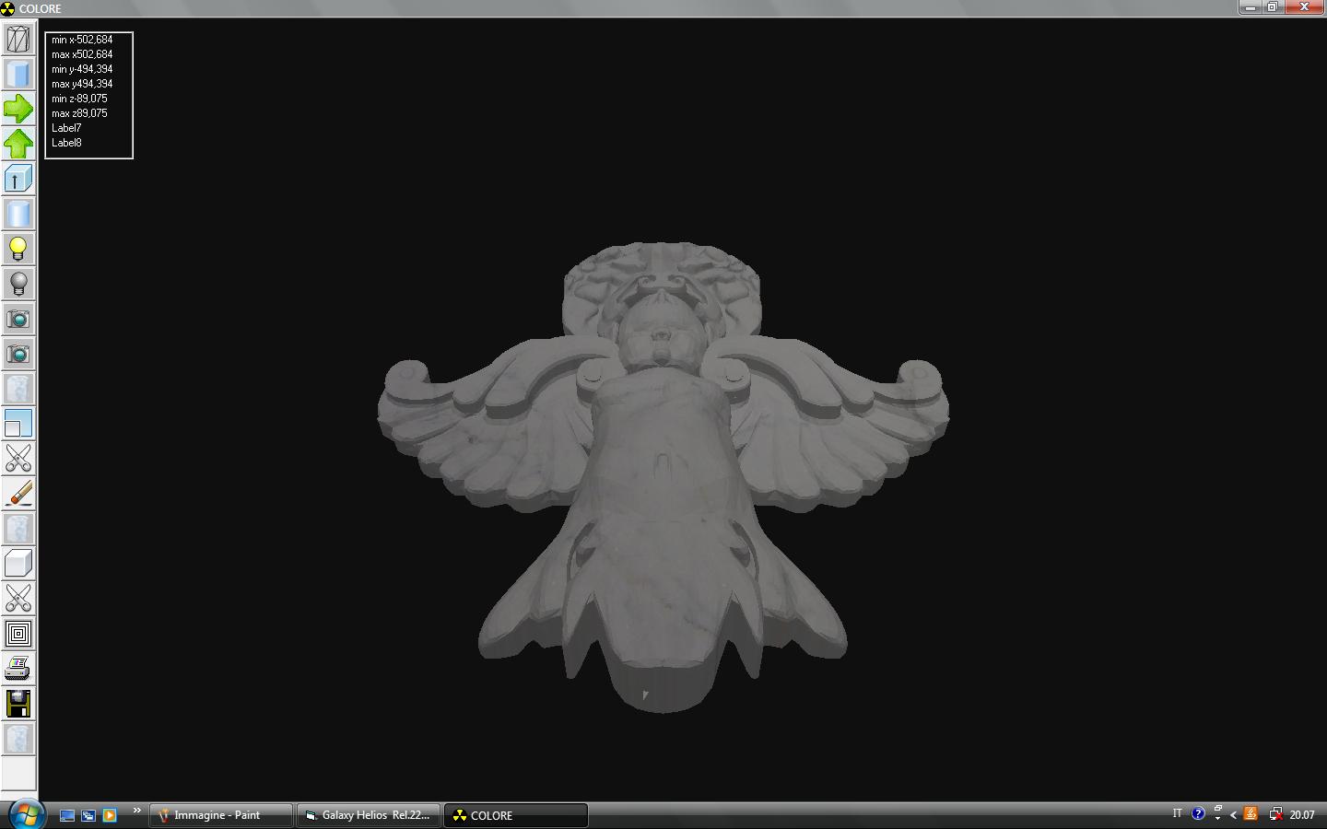Select the overlapping windows rectangle icon
Image resolution: width=1327 pixels, height=829 pixels.
coord(18,424)
